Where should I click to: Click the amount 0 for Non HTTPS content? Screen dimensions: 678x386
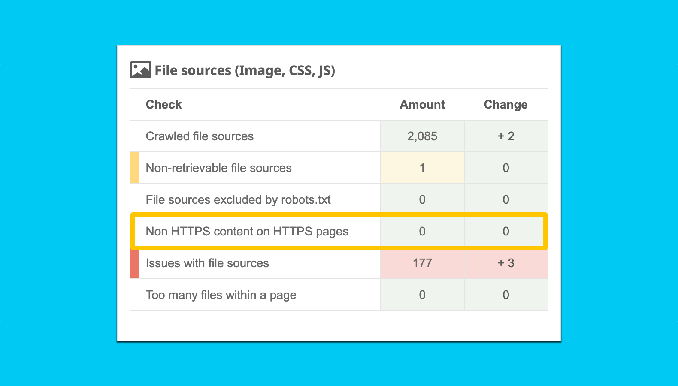pos(422,231)
